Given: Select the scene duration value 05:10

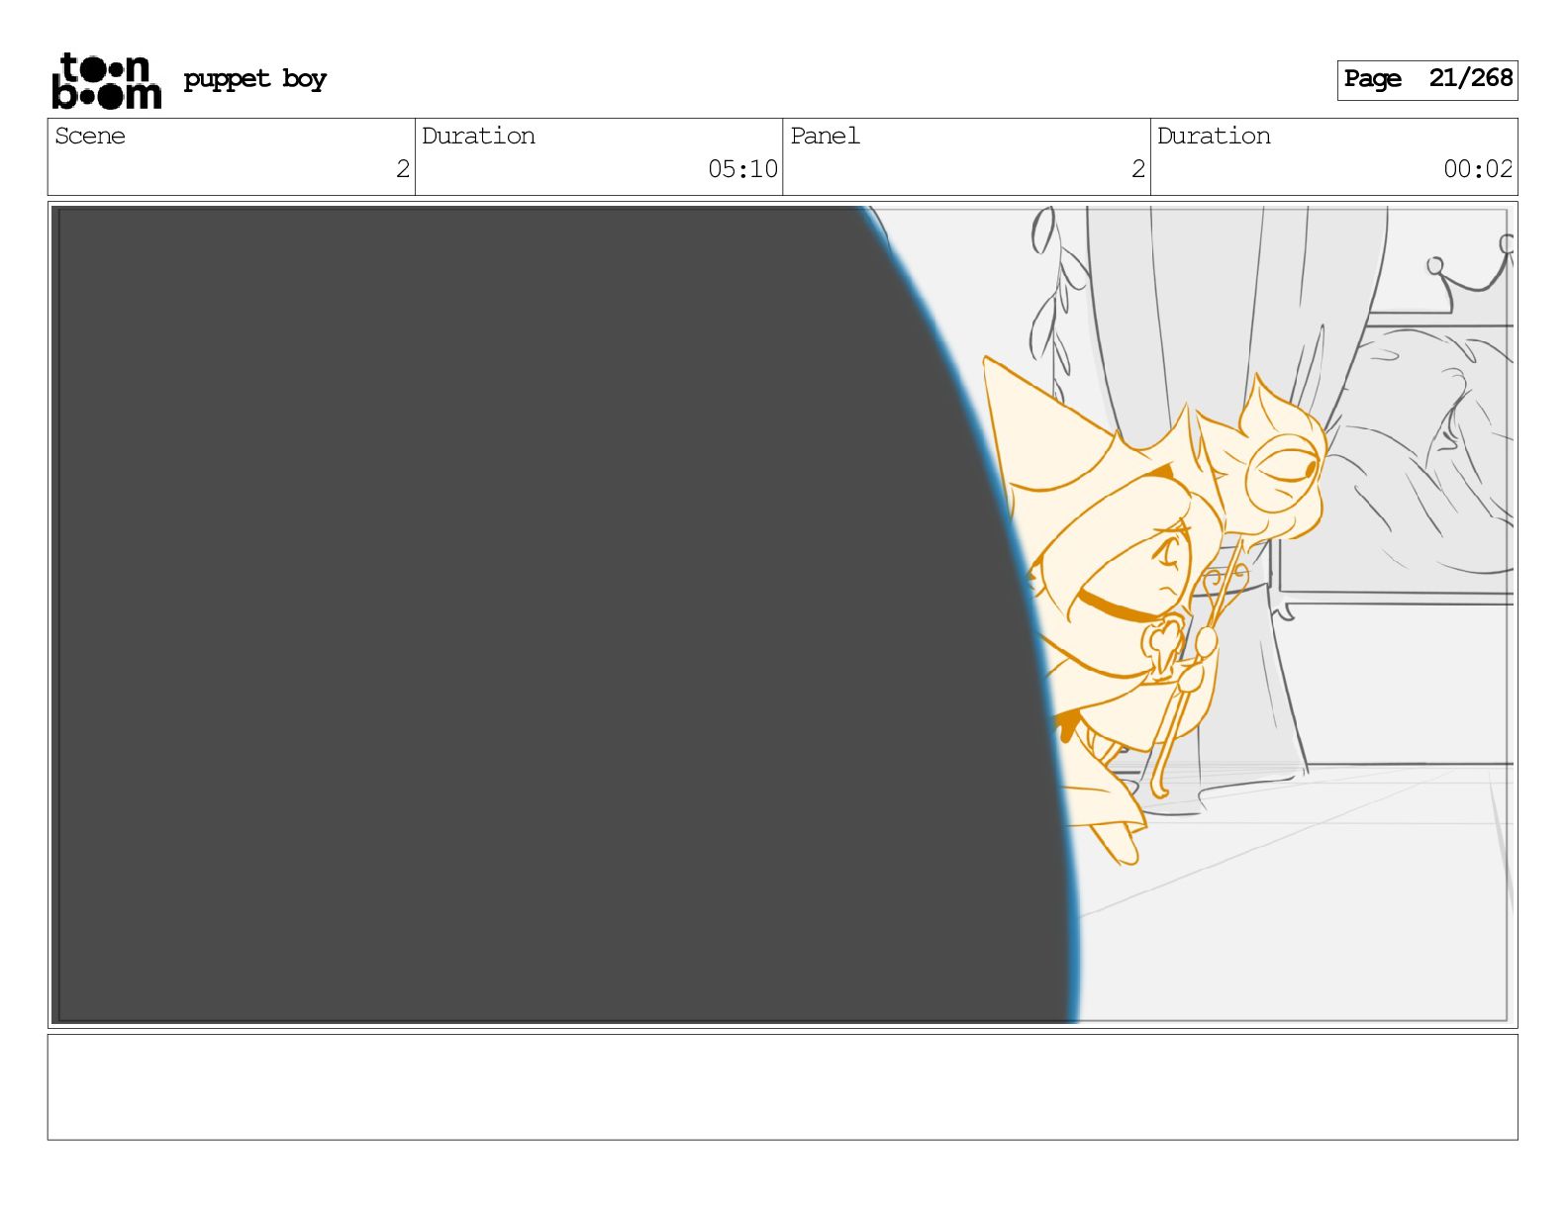Looking at the screenshot, I should [x=742, y=169].
